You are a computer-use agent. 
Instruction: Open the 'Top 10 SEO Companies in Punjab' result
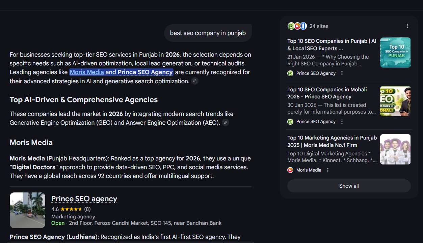coord(332,44)
